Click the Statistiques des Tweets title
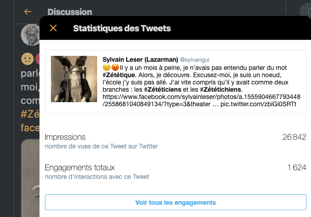311x217 pixels. tap(122, 29)
